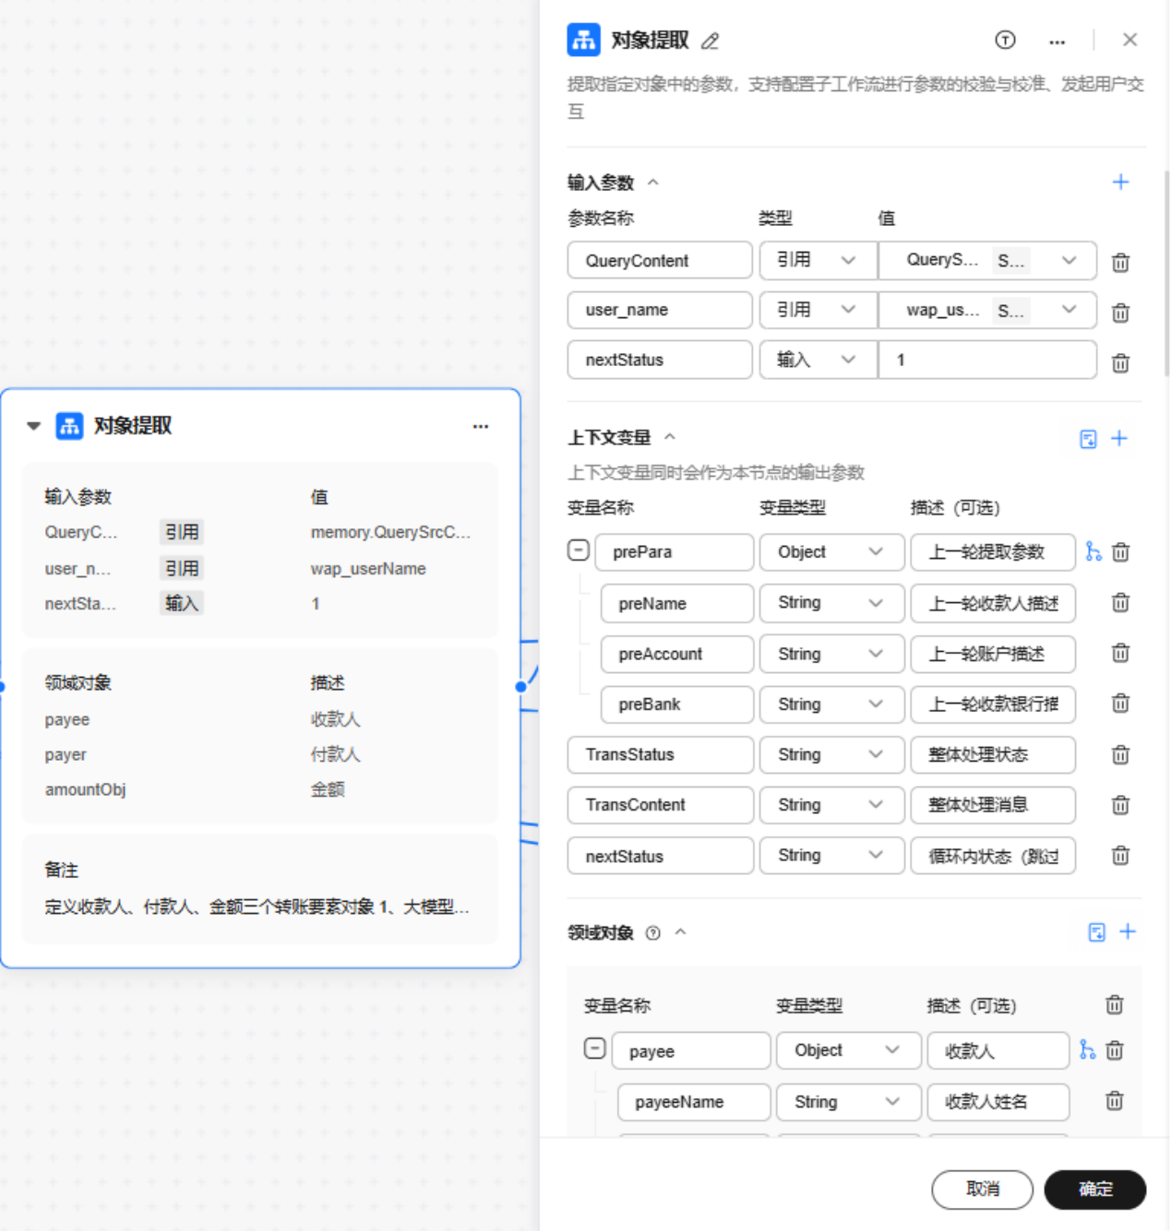Delete the payee domain object
The height and width of the screenshot is (1231, 1171).
[x=1115, y=1049]
